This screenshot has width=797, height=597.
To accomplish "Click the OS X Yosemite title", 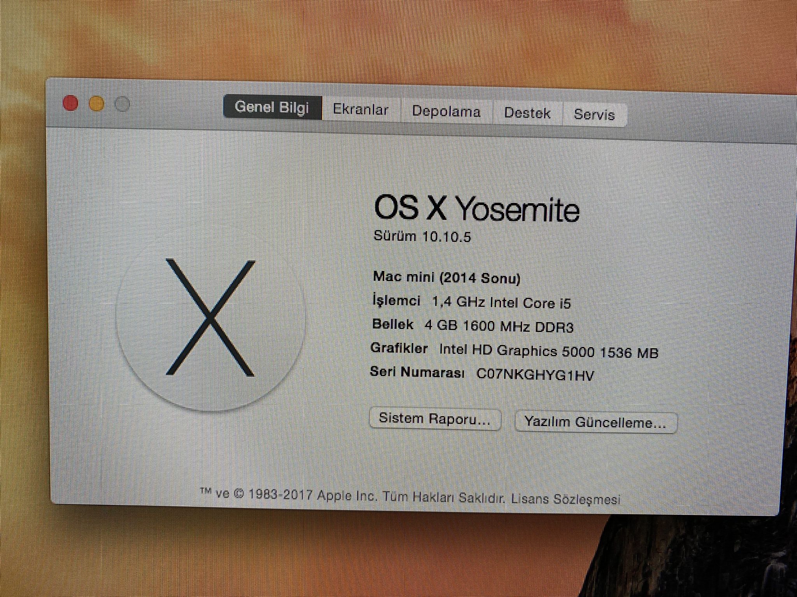I will coord(477,209).
